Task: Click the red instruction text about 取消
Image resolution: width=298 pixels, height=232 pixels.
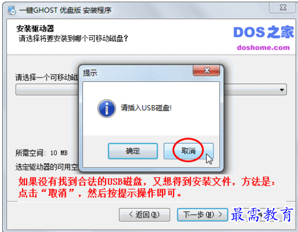Action: click(147, 188)
